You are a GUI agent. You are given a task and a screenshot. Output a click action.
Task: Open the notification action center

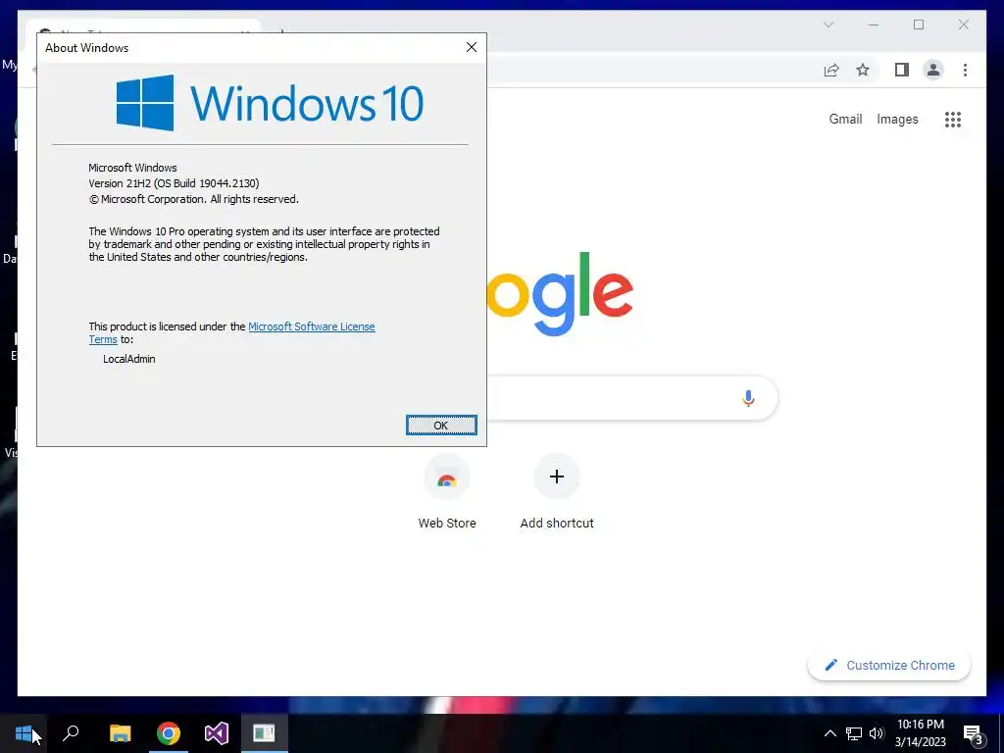pos(973,733)
